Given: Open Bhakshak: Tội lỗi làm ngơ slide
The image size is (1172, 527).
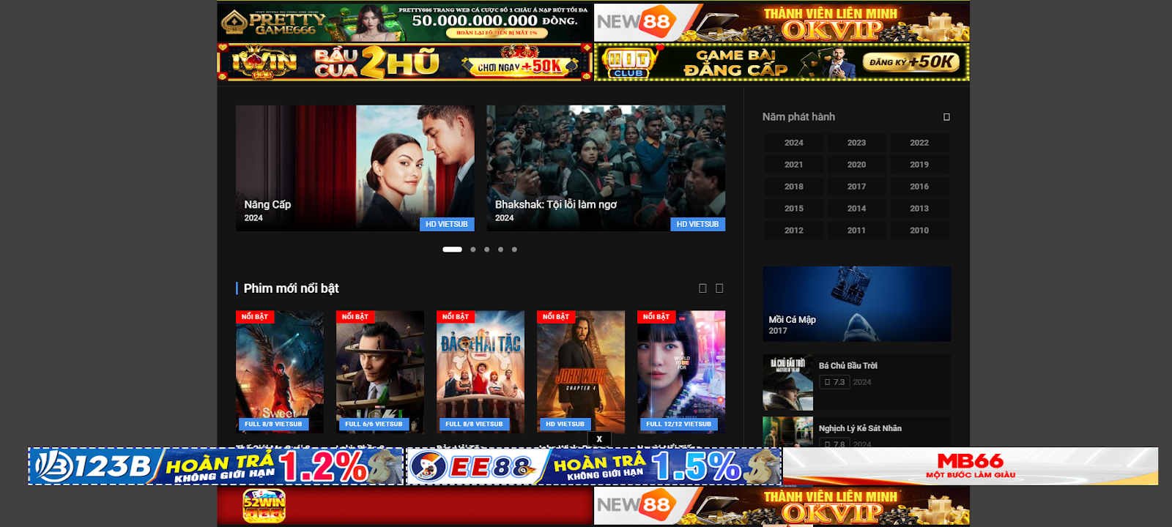Looking at the screenshot, I should point(606,168).
